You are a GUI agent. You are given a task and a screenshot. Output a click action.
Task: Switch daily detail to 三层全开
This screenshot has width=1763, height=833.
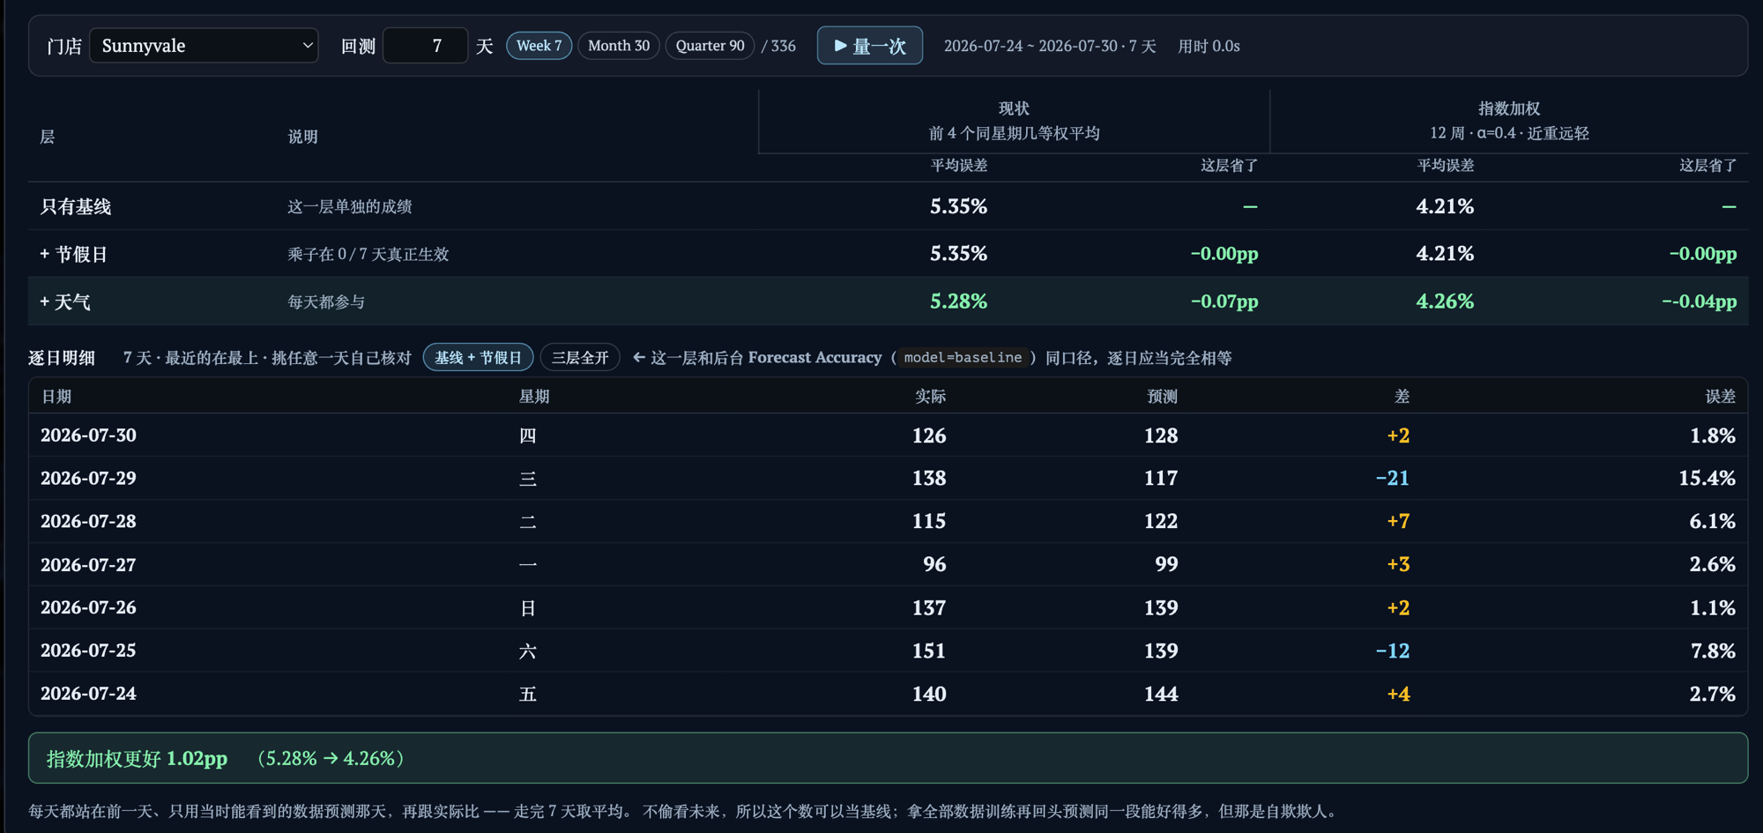[x=580, y=357]
